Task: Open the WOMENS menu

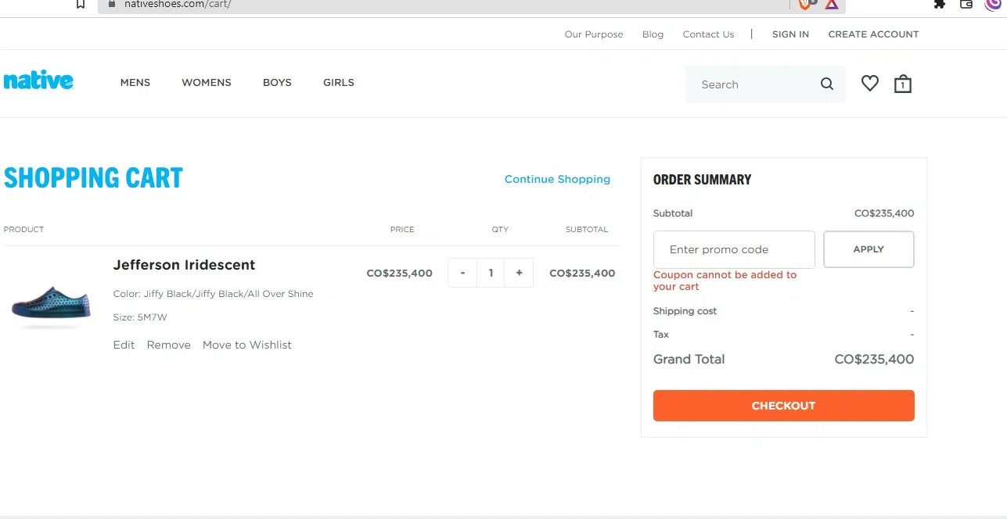Action: pos(207,82)
